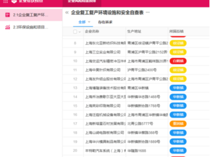Click row number 15
The height and width of the screenshot is (157, 210).
click(75, 106)
